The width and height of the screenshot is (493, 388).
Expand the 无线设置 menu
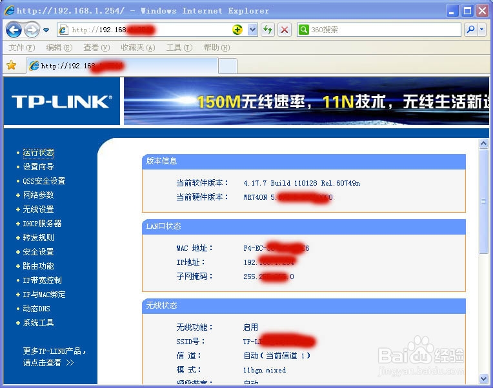(x=38, y=209)
